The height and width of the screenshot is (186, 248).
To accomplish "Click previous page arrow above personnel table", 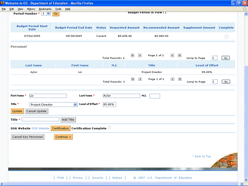I will tap(140, 55).
